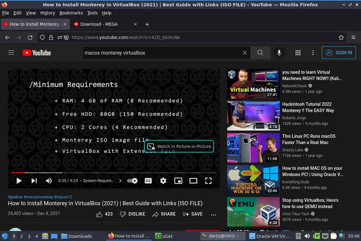This screenshot has width=361, height=241.
Task: Open the Virtual Machines NetworkChuck thumbnail
Action: tap(253, 84)
